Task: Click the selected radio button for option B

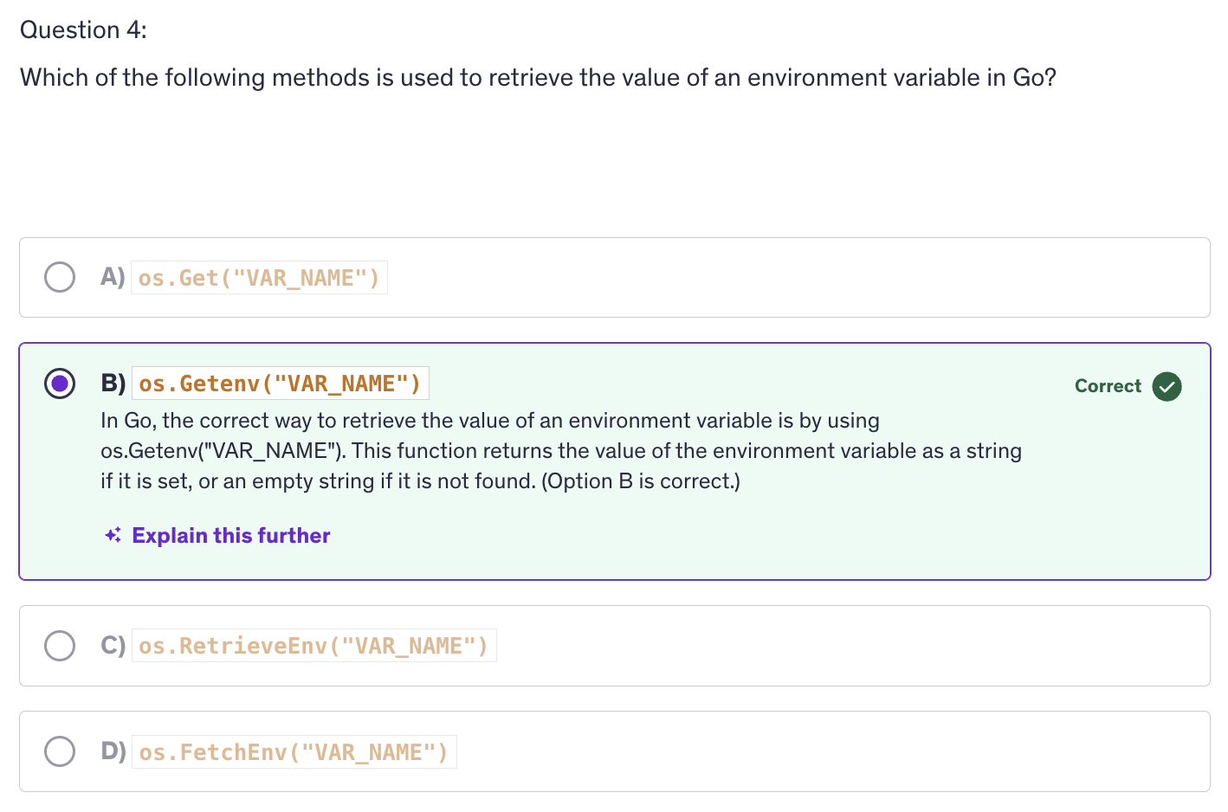Action: pyautogui.click(x=60, y=383)
